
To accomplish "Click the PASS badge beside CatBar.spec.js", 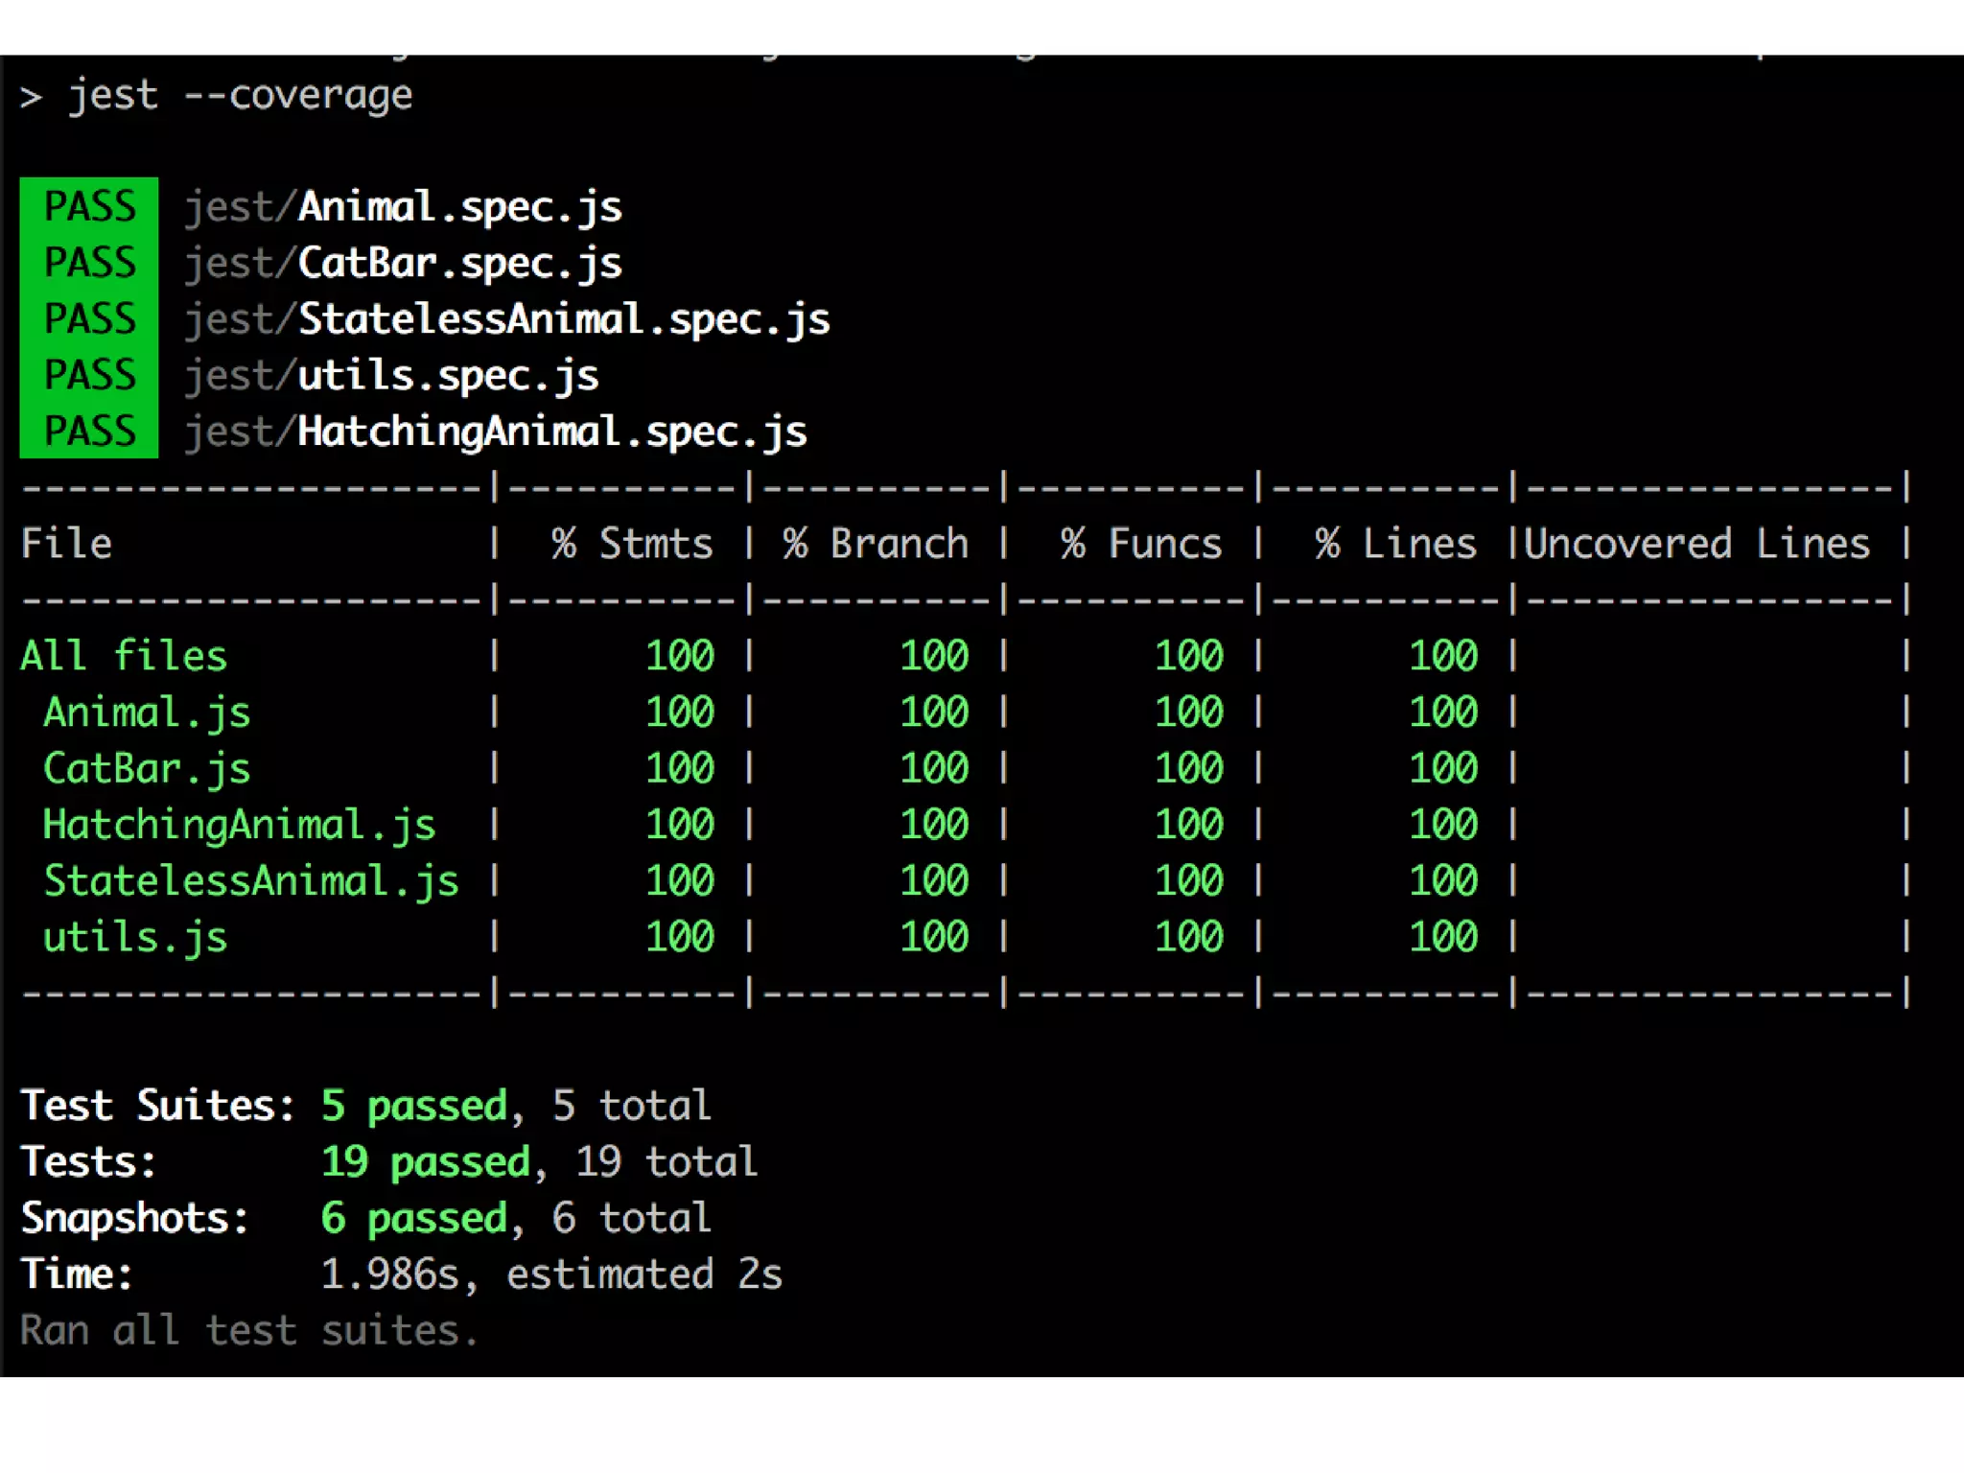I will 89,263.
